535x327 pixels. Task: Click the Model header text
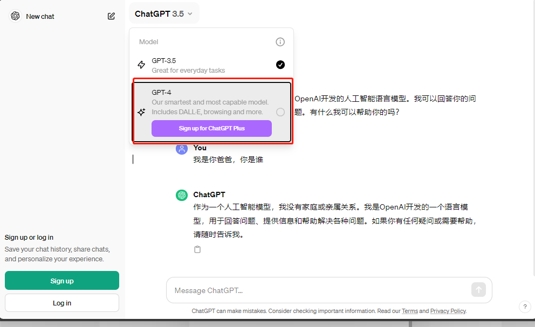point(148,42)
